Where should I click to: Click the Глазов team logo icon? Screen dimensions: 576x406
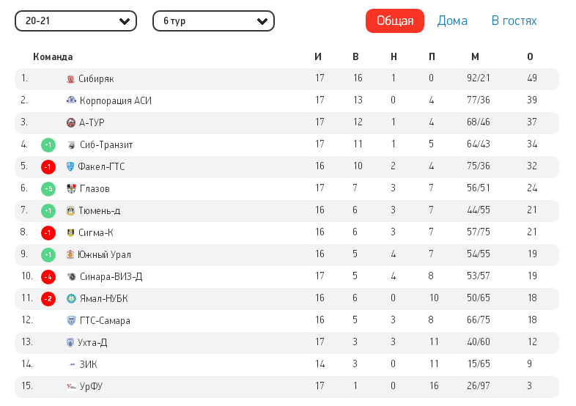pos(71,189)
